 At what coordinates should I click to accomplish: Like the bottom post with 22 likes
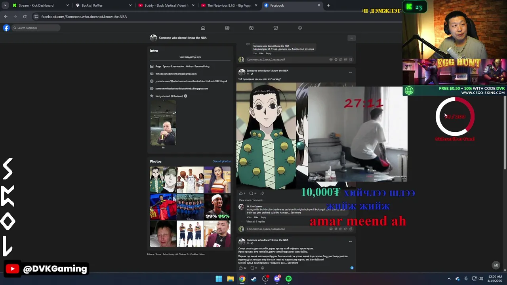240,268
